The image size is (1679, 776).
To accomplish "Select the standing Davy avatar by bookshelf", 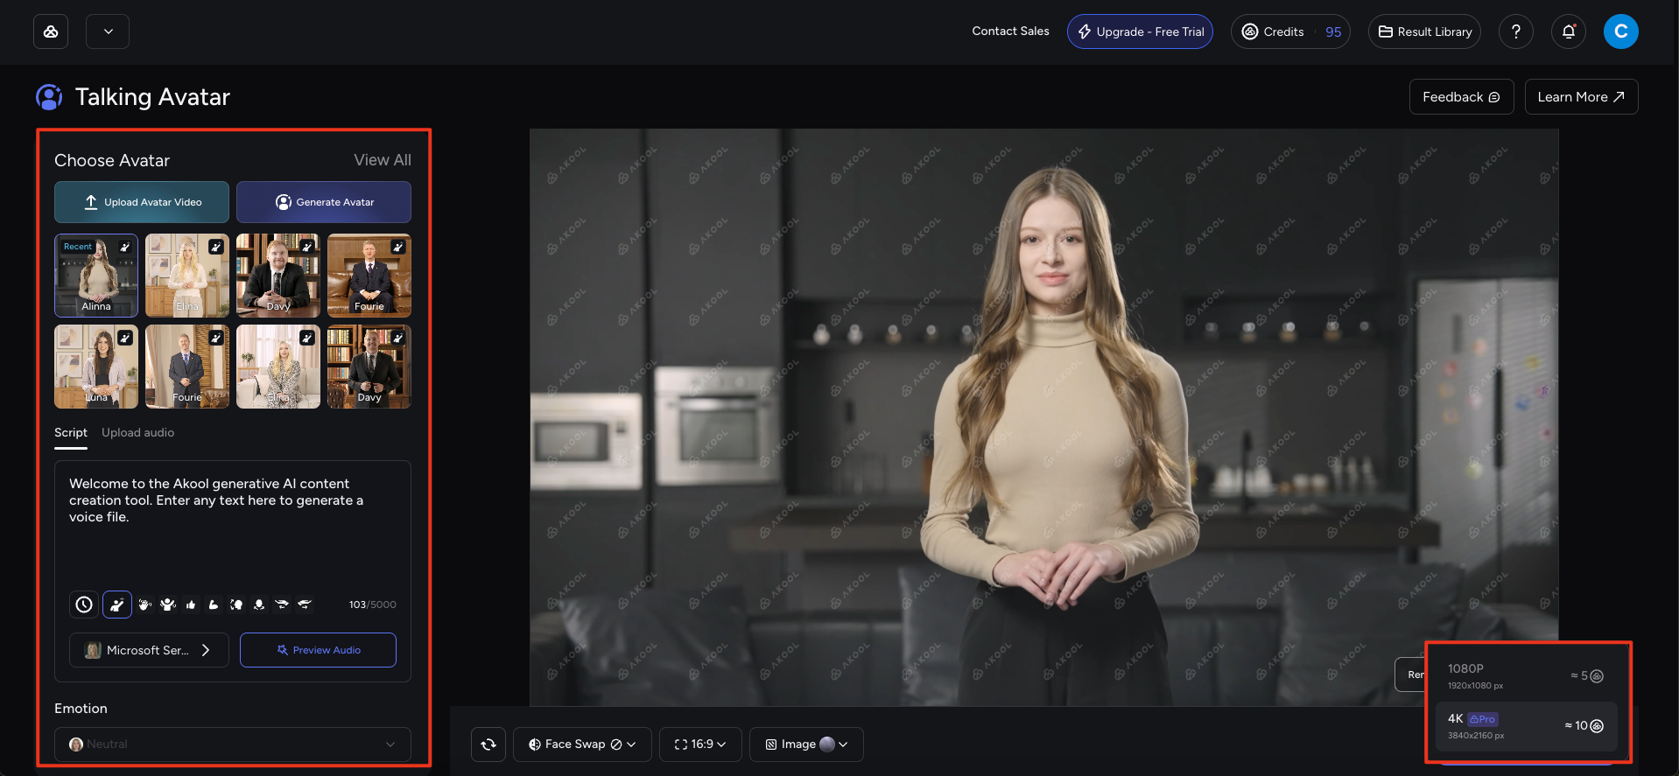I will tap(369, 367).
